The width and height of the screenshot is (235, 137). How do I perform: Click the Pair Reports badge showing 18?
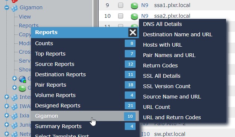[130, 85]
